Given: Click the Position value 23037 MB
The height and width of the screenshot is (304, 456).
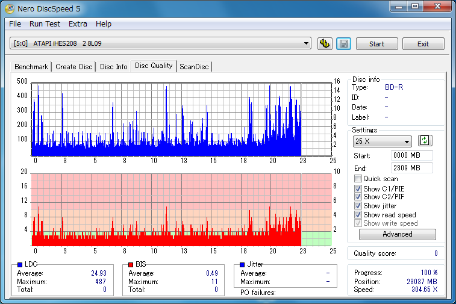Looking at the screenshot, I should (x=422, y=281).
